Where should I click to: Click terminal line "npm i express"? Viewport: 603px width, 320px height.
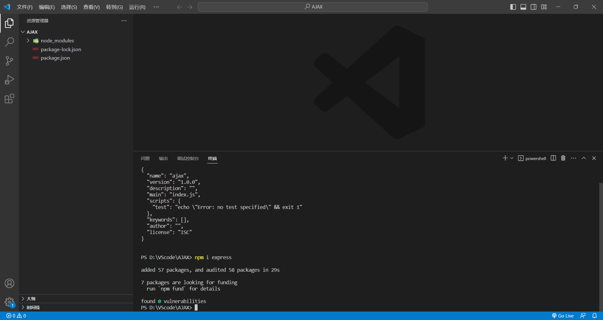coord(213,257)
